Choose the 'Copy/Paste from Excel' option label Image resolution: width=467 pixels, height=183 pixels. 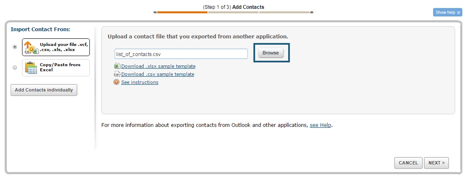(x=60, y=67)
